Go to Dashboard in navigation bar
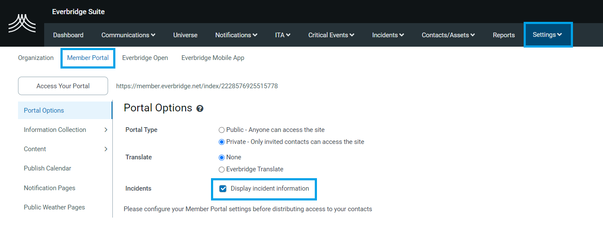This screenshot has width=603, height=251. tap(68, 35)
